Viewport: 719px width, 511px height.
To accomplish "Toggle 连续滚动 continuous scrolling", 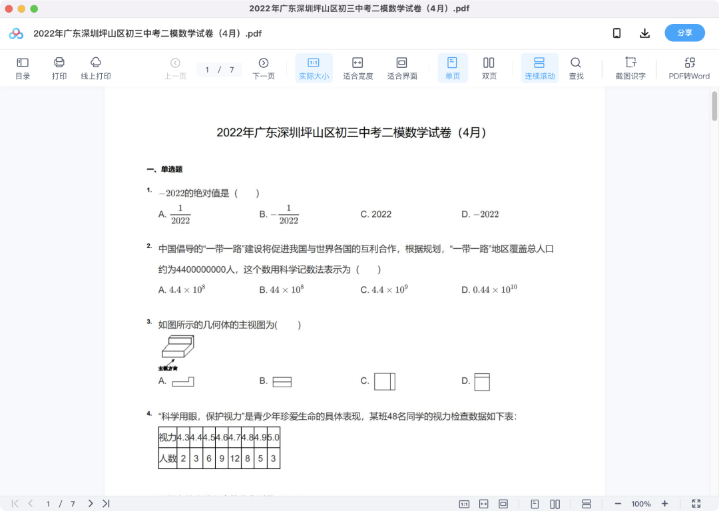I will point(540,69).
